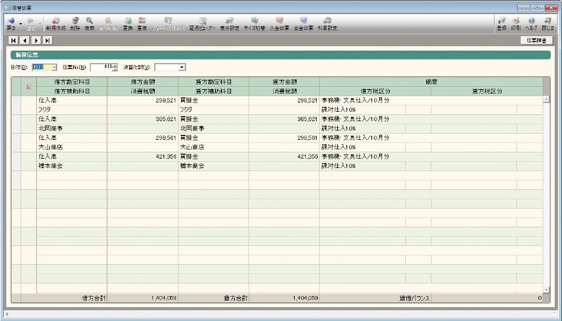
Task: Click the 登録 (register) icon
Action: tap(501, 23)
